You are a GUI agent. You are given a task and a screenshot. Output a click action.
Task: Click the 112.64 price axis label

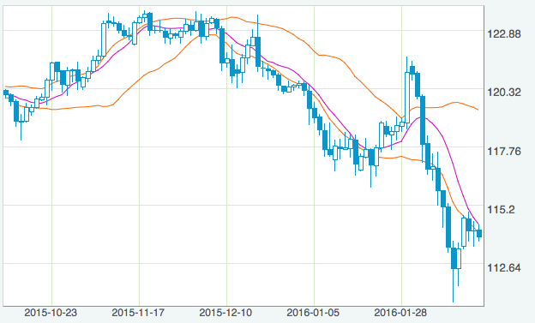(504, 268)
